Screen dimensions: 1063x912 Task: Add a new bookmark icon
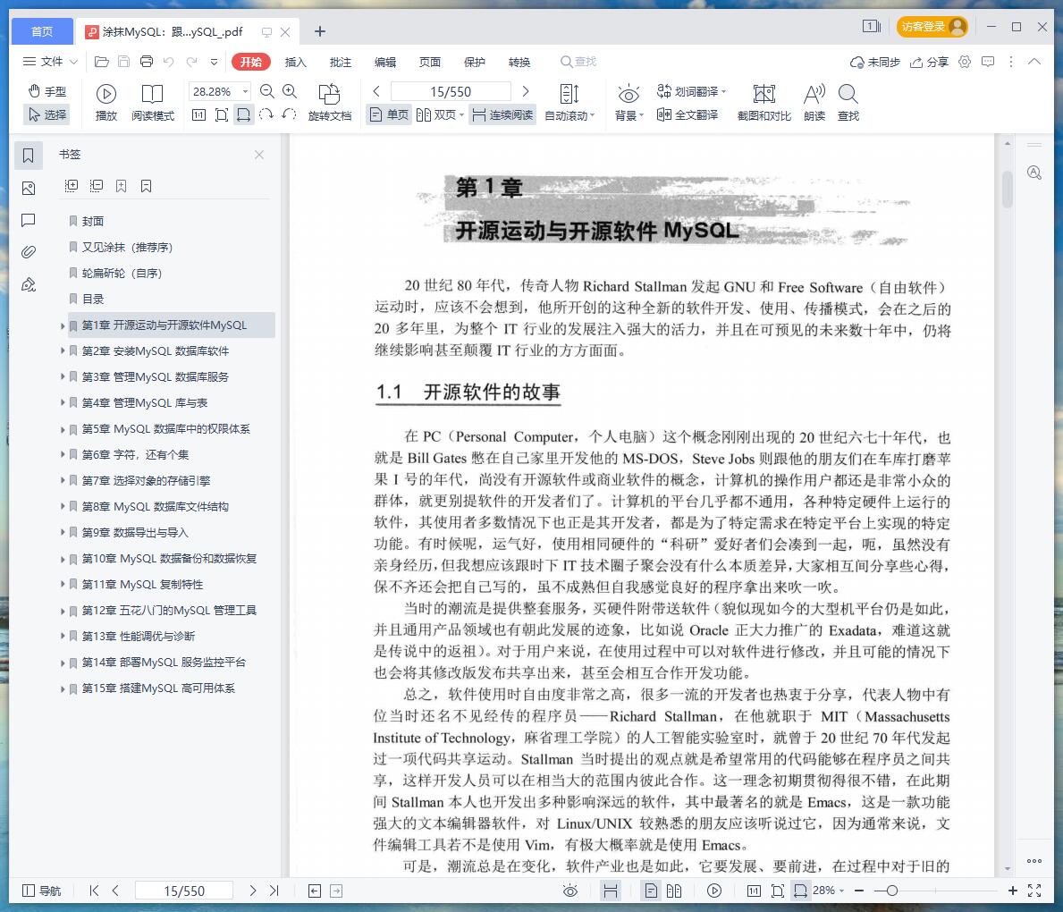122,186
